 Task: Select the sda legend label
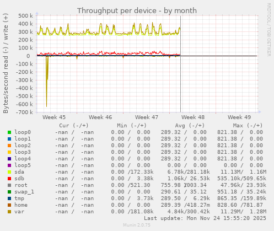click(19, 172)
